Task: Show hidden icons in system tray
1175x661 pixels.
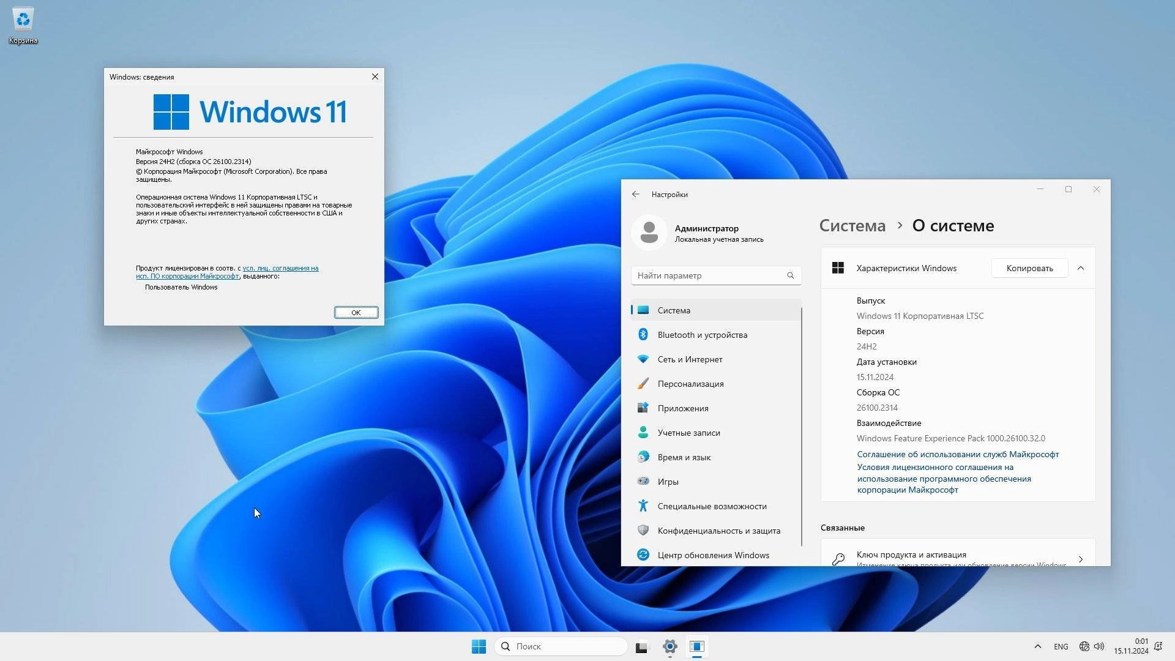Action: (x=1037, y=646)
